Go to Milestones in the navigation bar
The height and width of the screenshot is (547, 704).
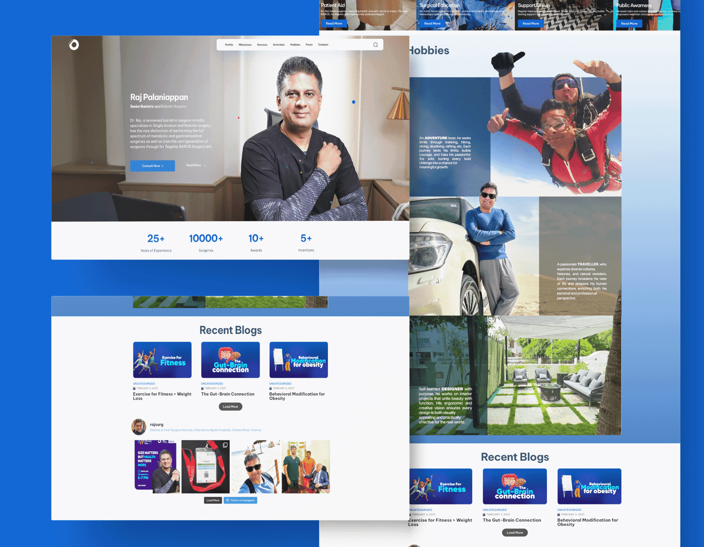click(245, 45)
